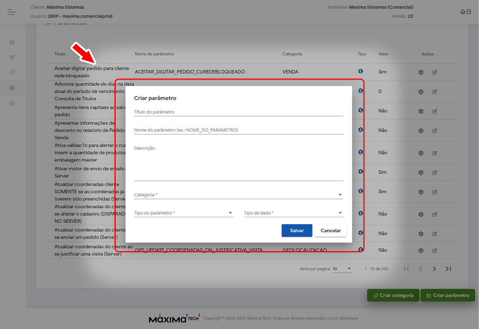
Task: Click the Cancelar button
Action: (331, 230)
